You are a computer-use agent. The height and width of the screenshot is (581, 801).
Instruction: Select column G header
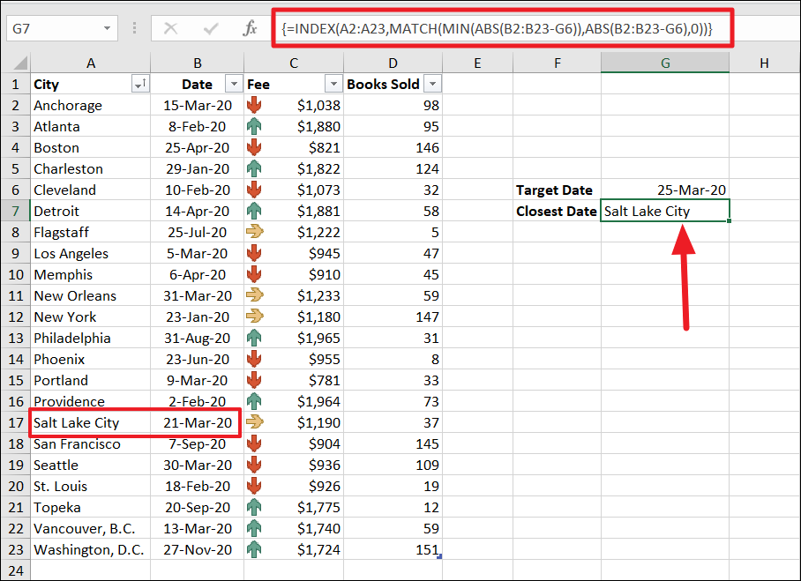tap(665, 63)
